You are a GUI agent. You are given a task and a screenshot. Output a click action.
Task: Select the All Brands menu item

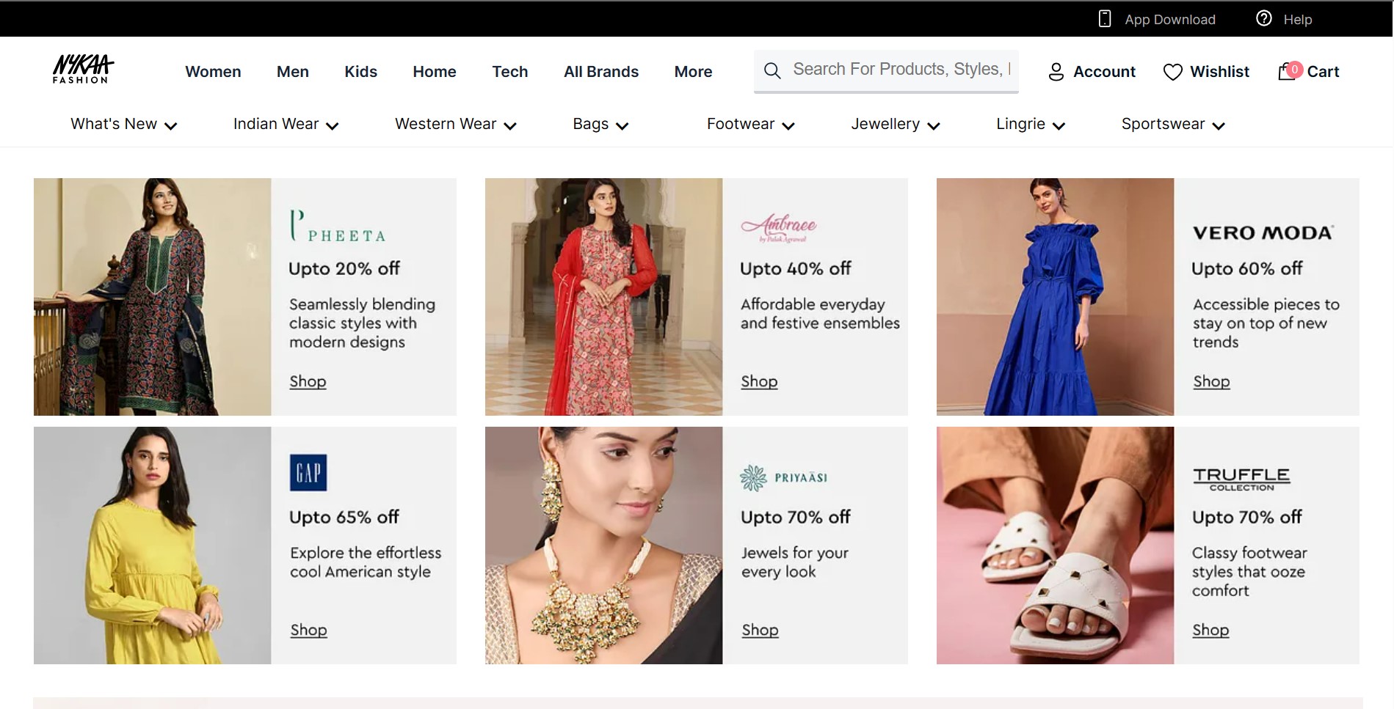tap(600, 71)
